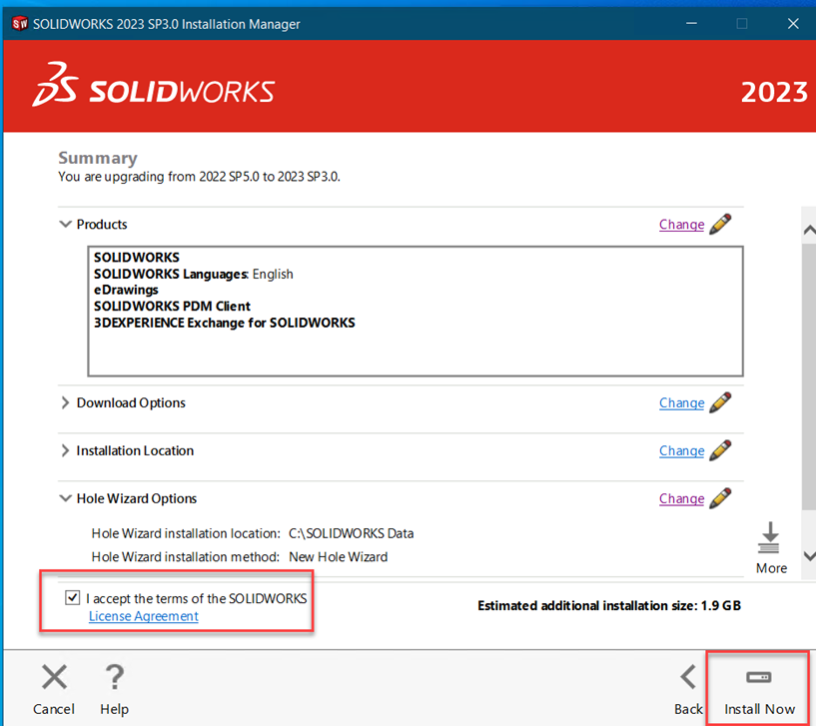816x726 pixels.
Task: Open the License Agreement link
Action: click(143, 616)
